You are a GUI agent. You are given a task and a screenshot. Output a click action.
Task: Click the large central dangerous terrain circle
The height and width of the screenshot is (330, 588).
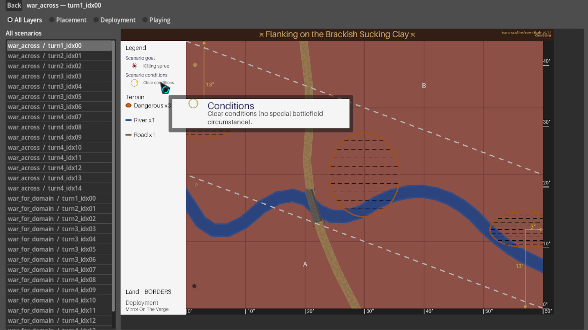coord(364,175)
